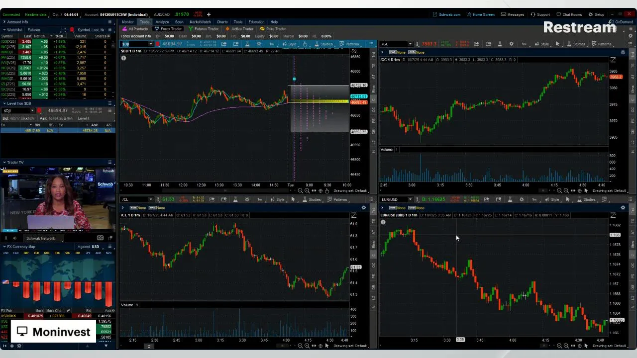Open Studies on /CL chart
637x358 pixels.
312,199
